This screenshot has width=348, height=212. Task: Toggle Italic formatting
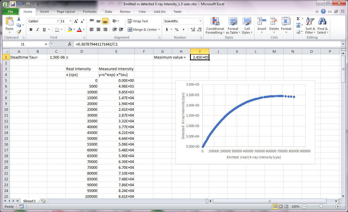pos(37,30)
